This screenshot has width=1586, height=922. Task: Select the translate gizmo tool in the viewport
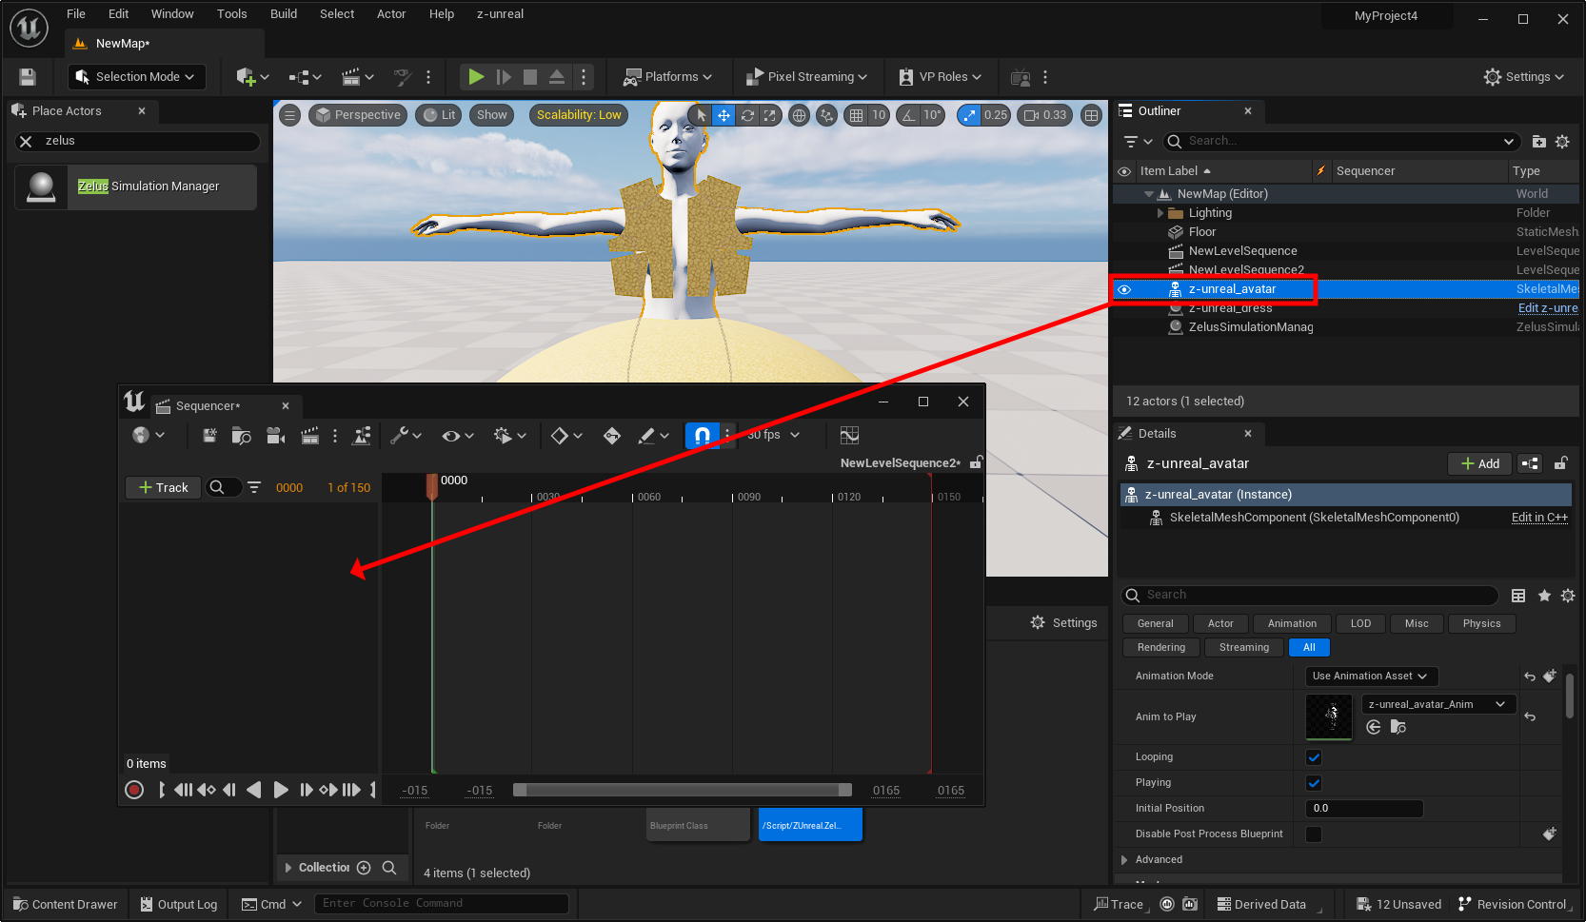click(724, 115)
